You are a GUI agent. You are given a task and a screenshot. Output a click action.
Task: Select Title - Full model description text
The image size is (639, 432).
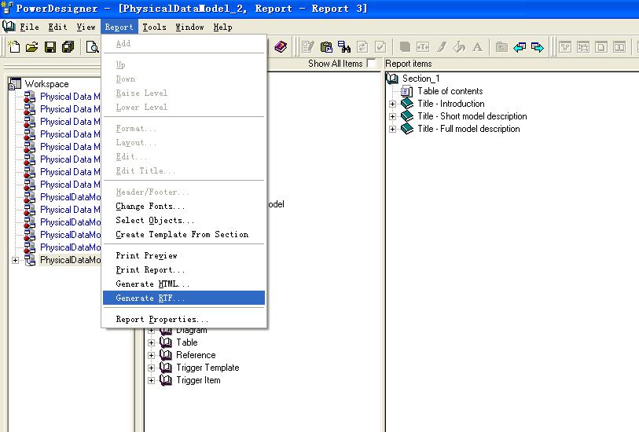pos(468,129)
